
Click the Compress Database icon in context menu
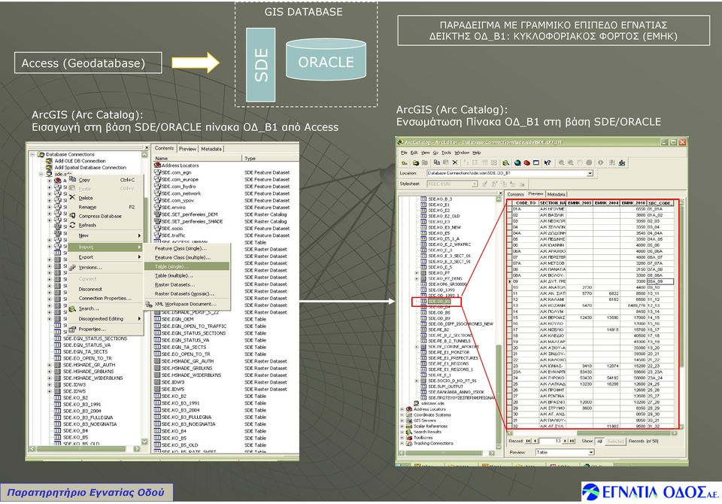[72, 216]
